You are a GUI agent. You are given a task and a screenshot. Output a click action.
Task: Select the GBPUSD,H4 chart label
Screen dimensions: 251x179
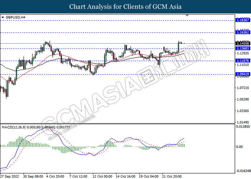click(x=15, y=17)
